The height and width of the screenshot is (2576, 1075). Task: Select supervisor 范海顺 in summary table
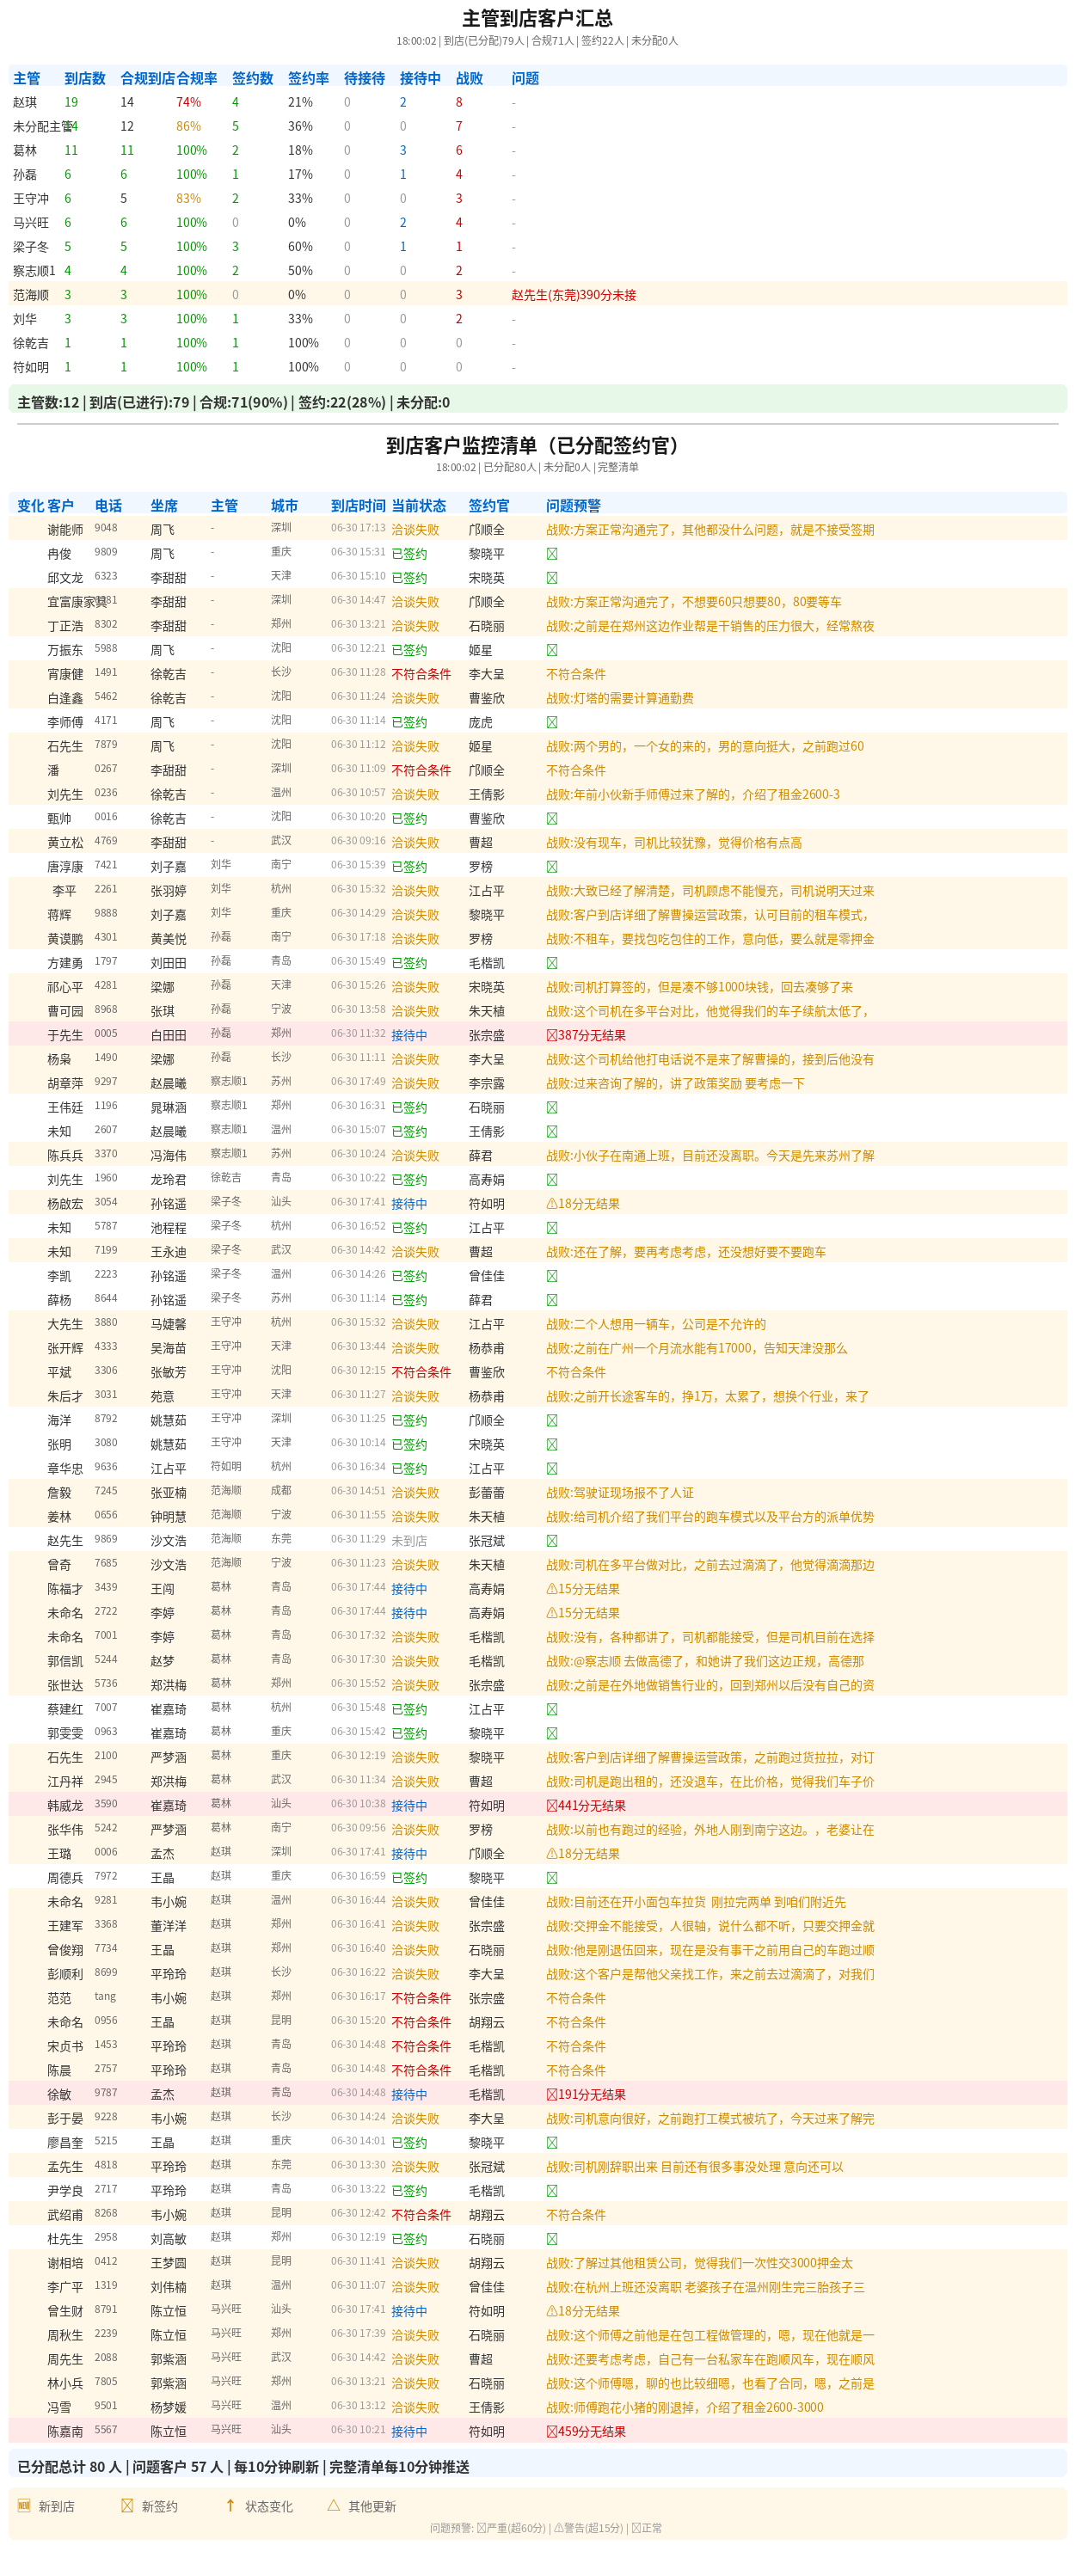pyautogui.click(x=31, y=295)
